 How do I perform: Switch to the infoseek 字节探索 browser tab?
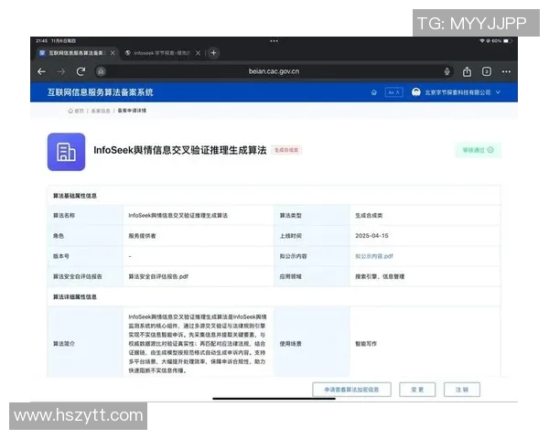click(162, 53)
